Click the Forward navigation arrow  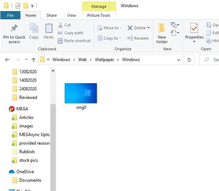(x=18, y=60)
